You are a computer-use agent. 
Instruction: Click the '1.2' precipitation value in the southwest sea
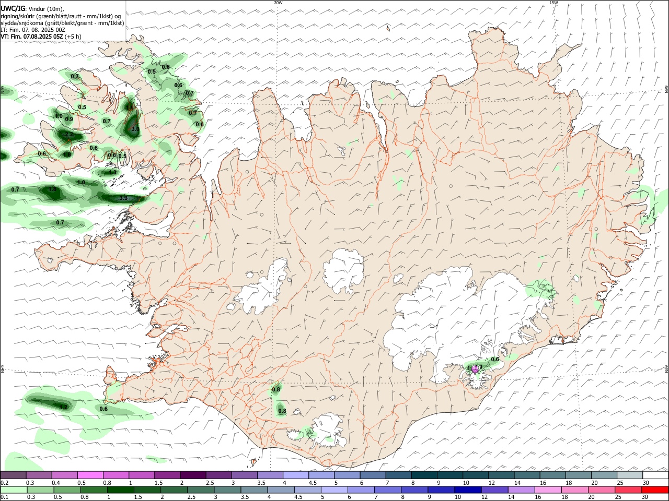click(63, 407)
